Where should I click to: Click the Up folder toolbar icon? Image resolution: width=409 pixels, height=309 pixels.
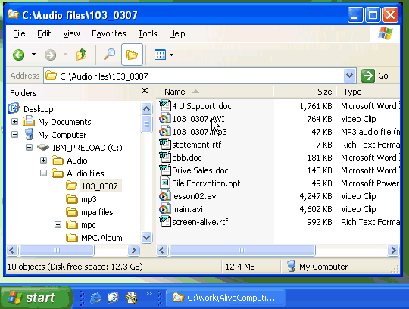(x=81, y=55)
